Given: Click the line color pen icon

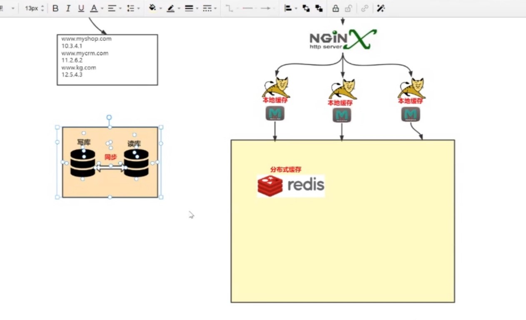Looking at the screenshot, I should [171, 8].
